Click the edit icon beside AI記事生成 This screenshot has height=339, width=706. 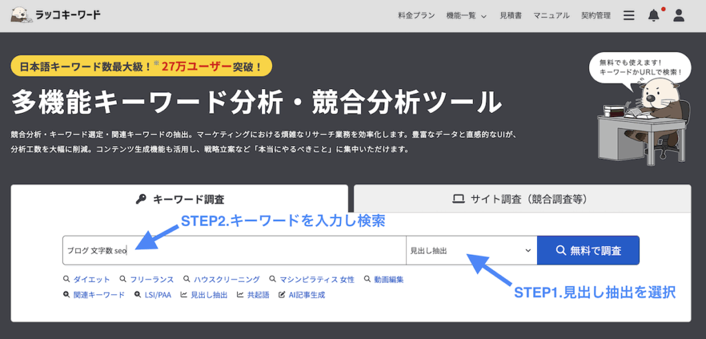click(282, 296)
